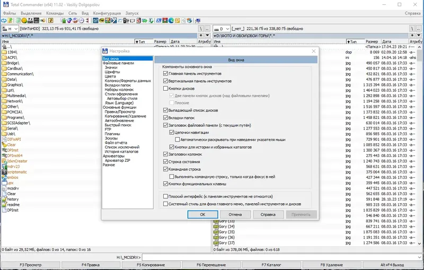The height and width of the screenshot is (270, 424).
Task: Click the right panel vertical scrollbar
Action: (419, 145)
